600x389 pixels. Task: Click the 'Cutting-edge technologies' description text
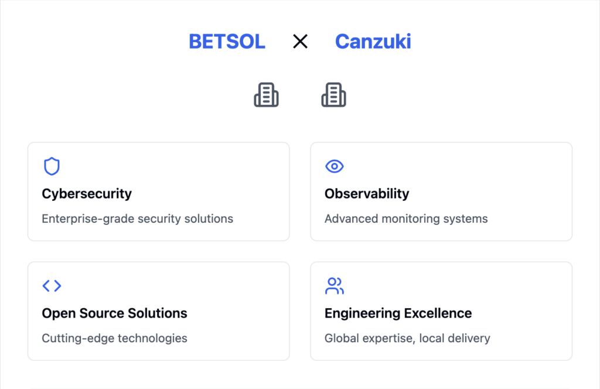114,338
